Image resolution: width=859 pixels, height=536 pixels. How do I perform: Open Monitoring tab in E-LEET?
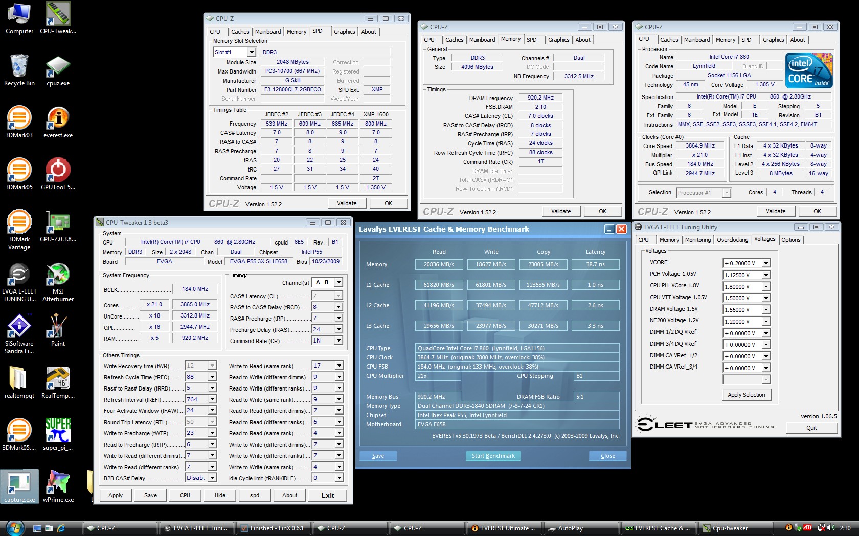[x=698, y=240]
